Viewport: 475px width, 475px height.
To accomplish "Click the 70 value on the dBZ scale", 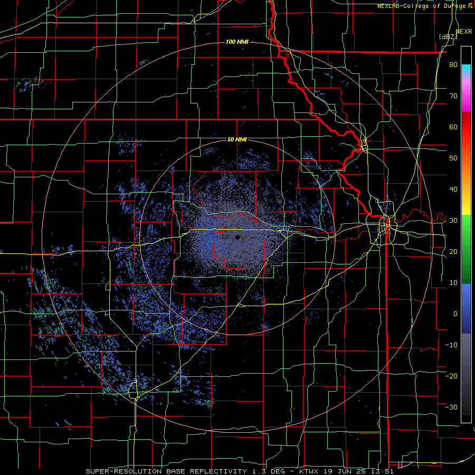I will (x=453, y=96).
